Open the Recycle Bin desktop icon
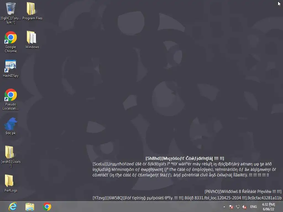Screen dimensions: 283x212 (11, 9)
